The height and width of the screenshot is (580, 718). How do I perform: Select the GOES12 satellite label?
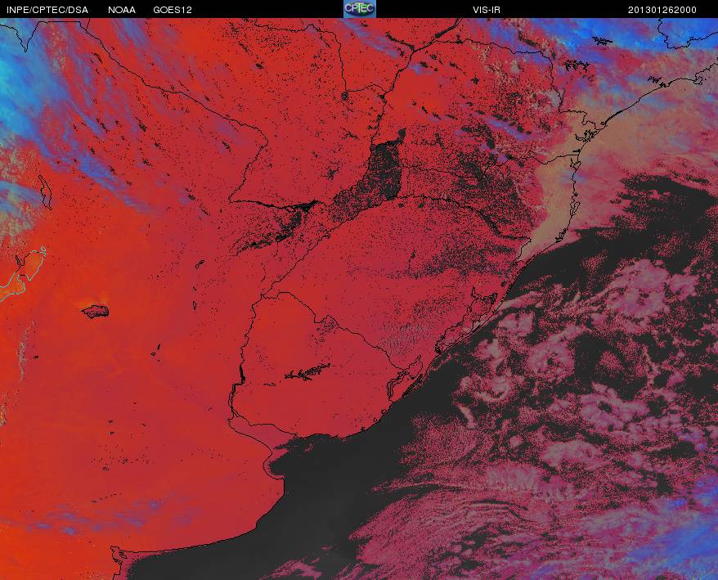point(173,10)
